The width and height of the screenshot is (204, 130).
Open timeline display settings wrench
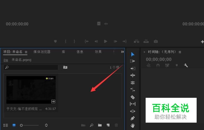coord(186,65)
